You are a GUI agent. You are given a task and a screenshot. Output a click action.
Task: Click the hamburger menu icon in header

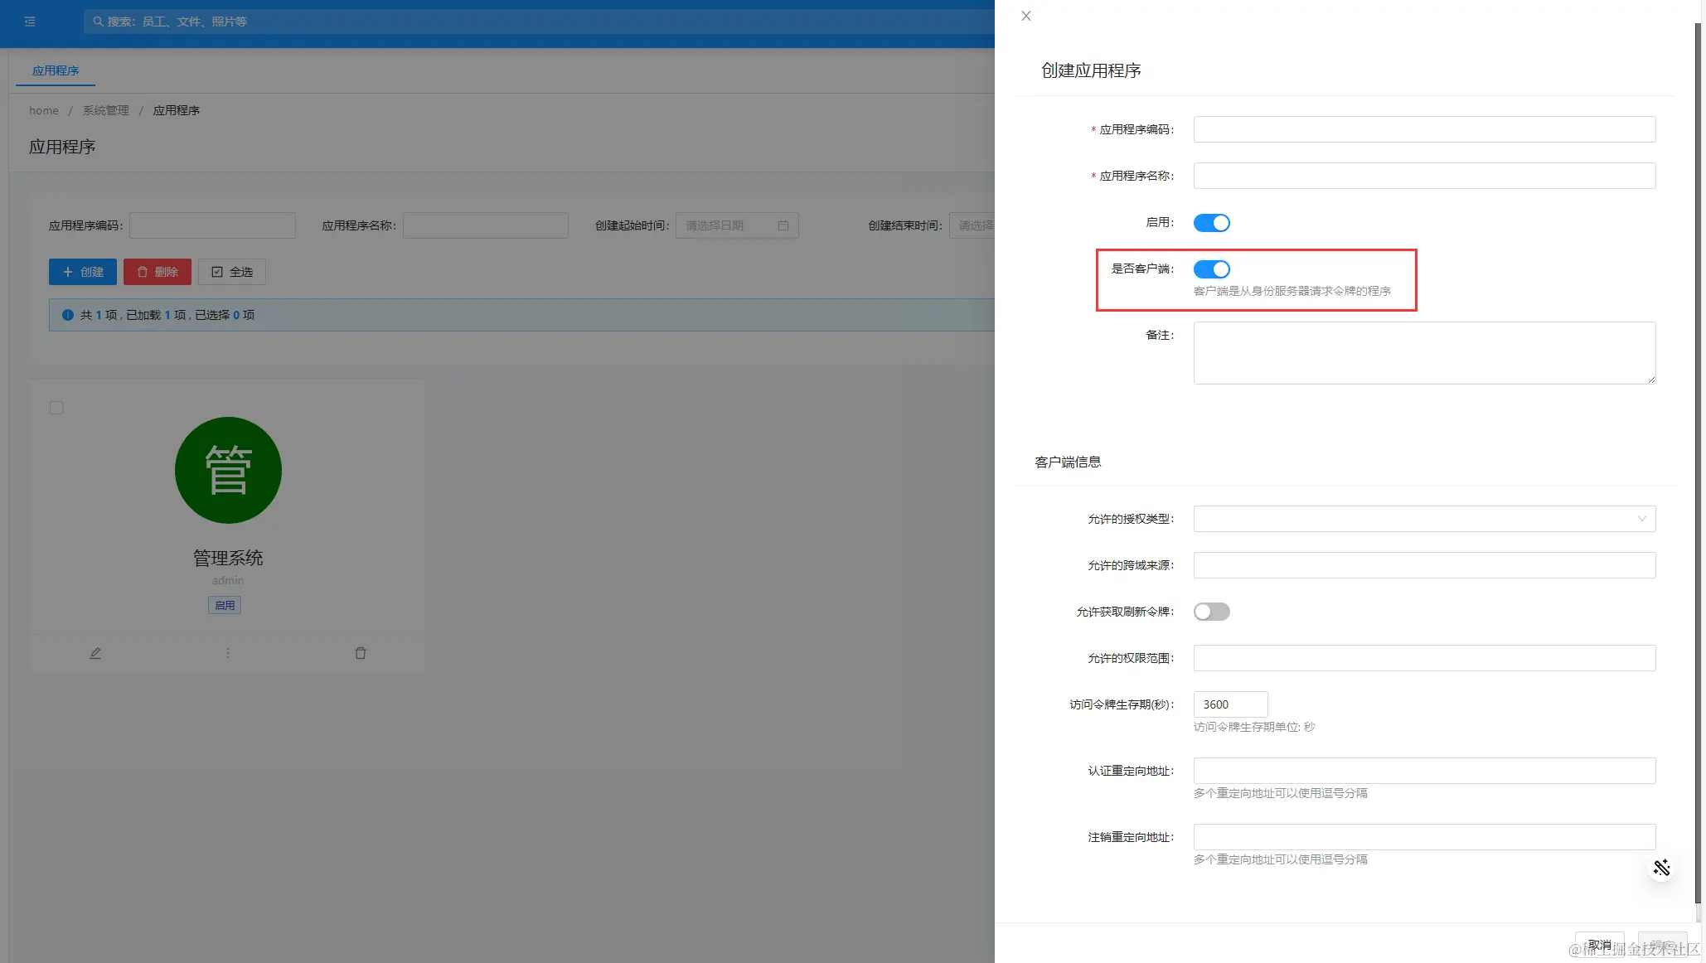pyautogui.click(x=30, y=22)
